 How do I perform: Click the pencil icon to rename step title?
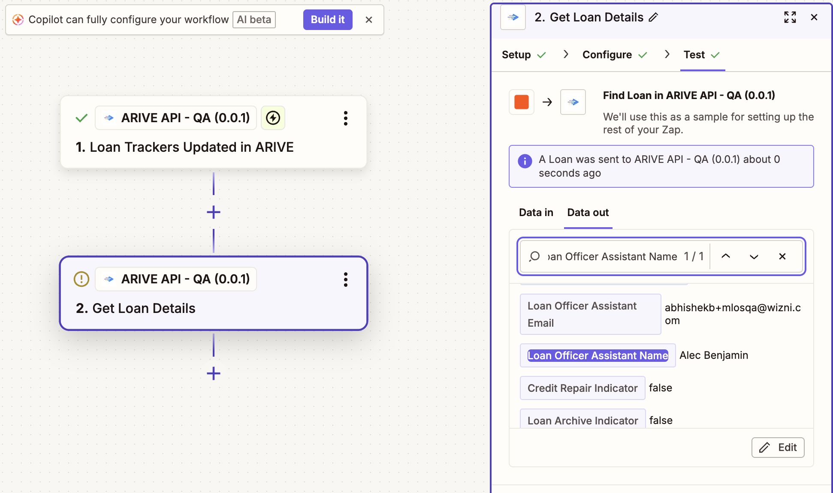tap(653, 18)
